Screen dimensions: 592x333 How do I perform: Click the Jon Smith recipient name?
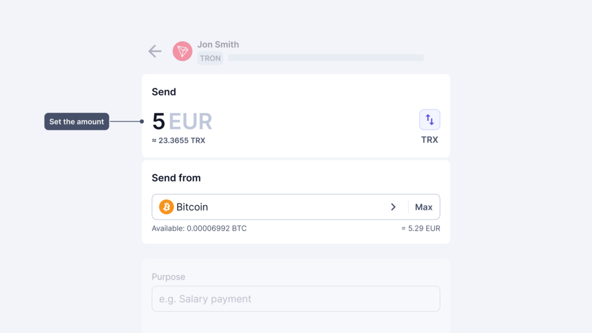click(218, 45)
